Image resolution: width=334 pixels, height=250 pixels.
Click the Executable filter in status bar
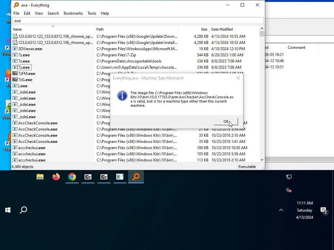(x=247, y=167)
